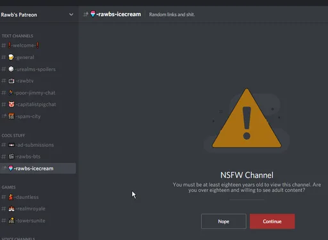Click the runner emoji of poor-jimmy-chat
The width and height of the screenshot is (328, 240).
coord(11,92)
